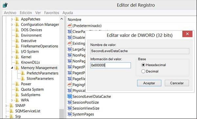Click the tree pane scroll up arrow

(62, 19)
